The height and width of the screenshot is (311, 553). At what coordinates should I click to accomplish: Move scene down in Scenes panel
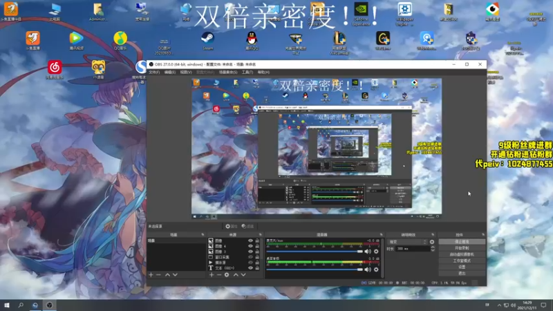[175, 274]
